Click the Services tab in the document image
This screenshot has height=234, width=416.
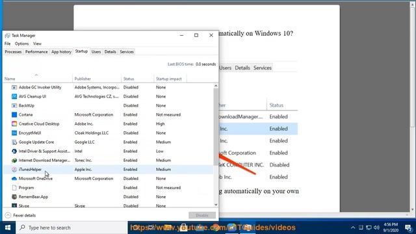pos(263,68)
